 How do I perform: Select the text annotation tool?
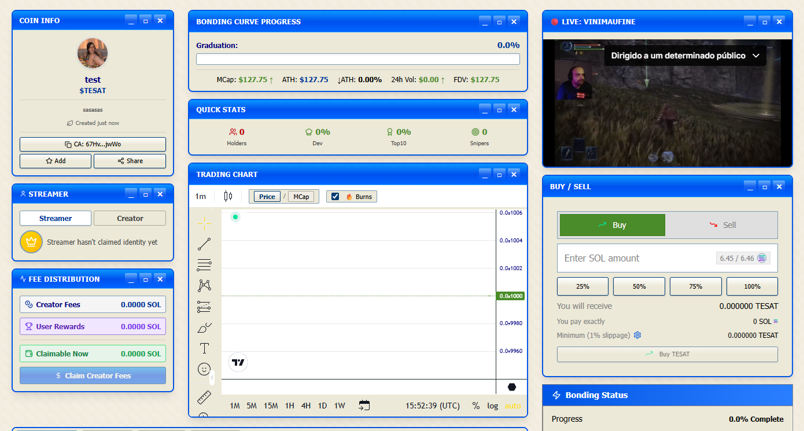click(x=204, y=348)
